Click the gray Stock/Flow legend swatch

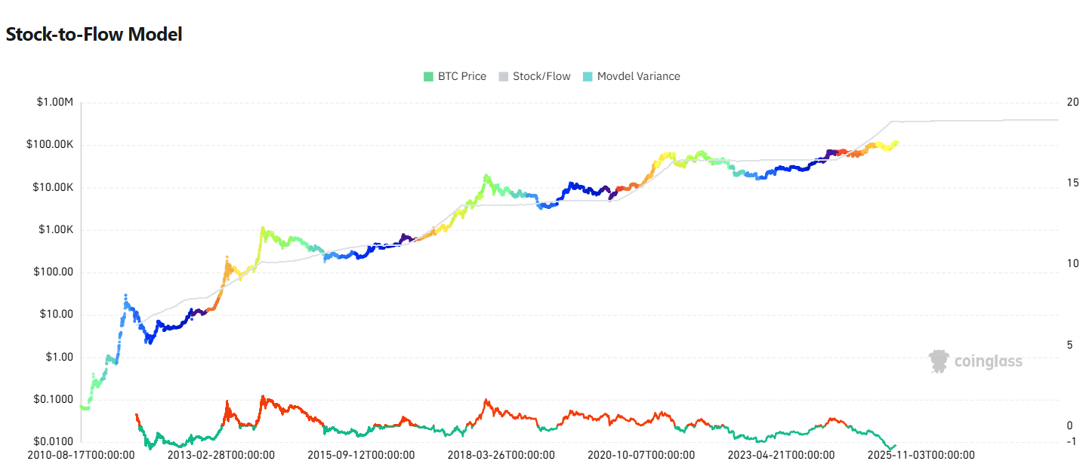coord(504,76)
